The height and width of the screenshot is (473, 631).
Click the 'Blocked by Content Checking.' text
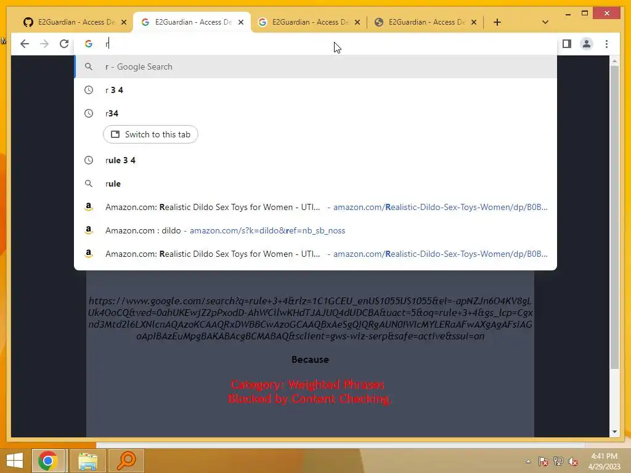(x=310, y=398)
